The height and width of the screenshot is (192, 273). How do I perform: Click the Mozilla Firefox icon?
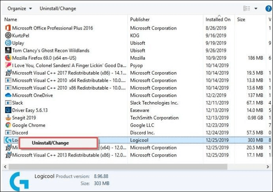[8, 58]
